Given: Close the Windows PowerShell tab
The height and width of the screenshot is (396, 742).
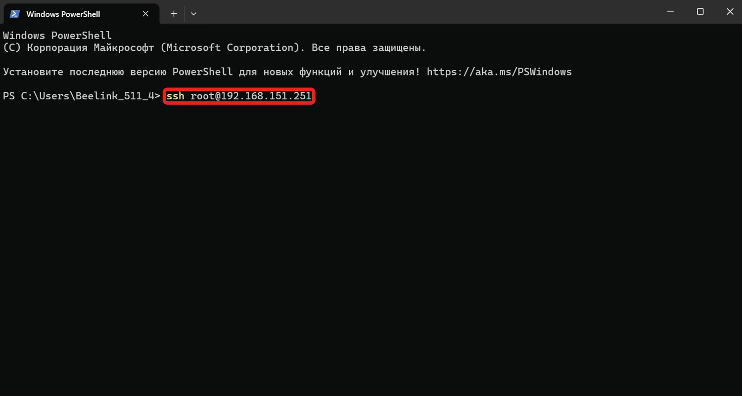Looking at the screenshot, I should (145, 14).
